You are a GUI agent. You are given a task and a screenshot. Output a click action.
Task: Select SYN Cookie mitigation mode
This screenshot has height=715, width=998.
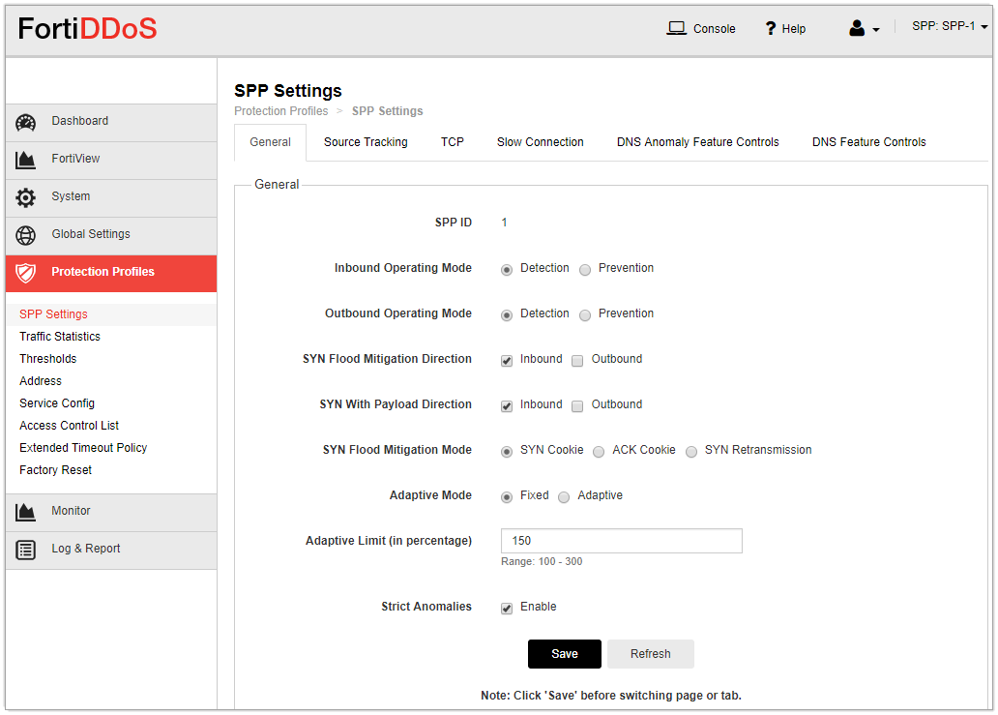pyautogui.click(x=507, y=452)
